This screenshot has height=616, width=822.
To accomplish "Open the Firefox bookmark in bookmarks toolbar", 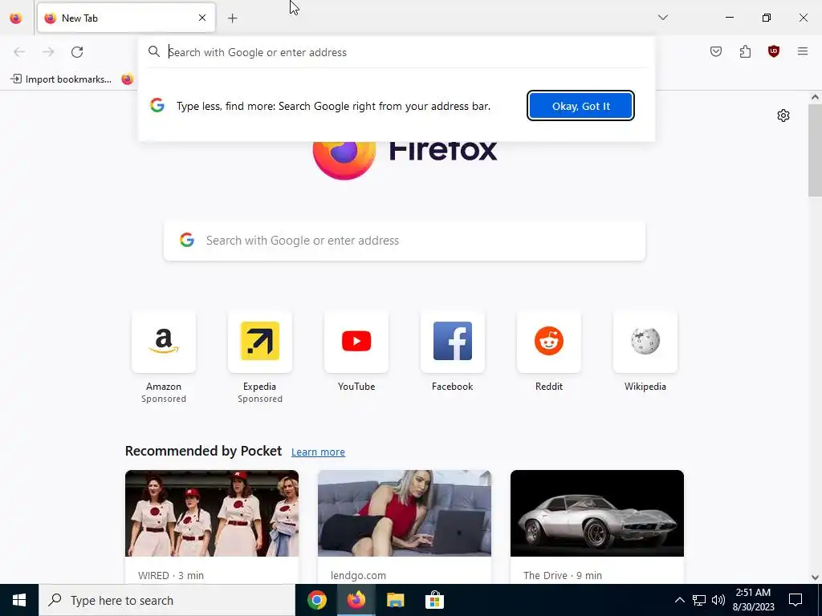I will pos(128,79).
